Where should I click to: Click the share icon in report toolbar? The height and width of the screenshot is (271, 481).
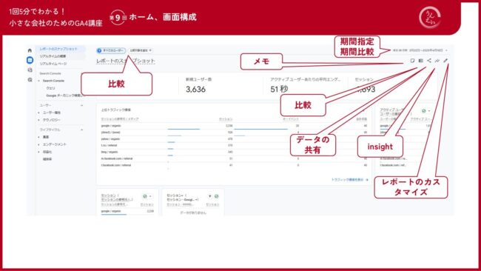(x=429, y=61)
